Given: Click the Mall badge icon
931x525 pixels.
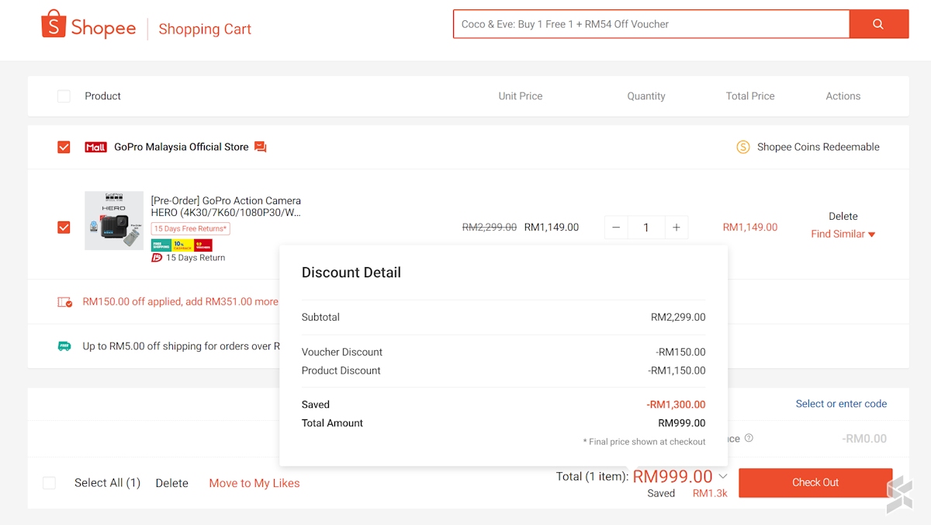Looking at the screenshot, I should pos(95,147).
